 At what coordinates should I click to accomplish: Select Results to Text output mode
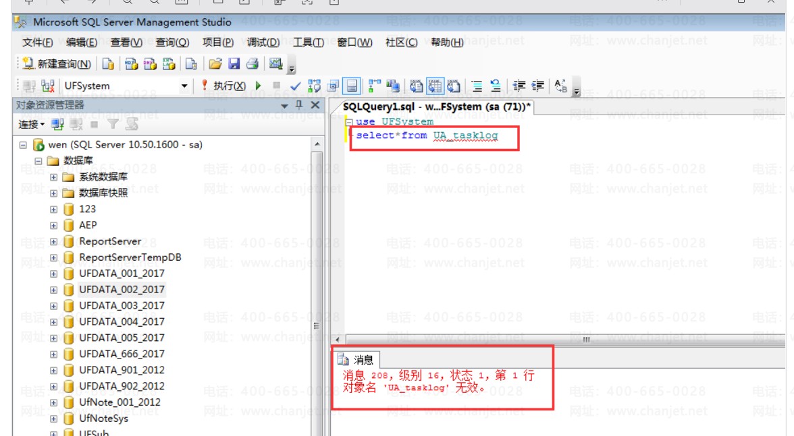click(416, 86)
